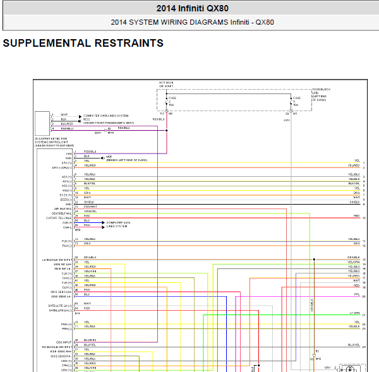Viewport: 379px width, 372px height.
Task: Click the 'BLU/YEL' wire label on right edge
Action: tap(354, 345)
